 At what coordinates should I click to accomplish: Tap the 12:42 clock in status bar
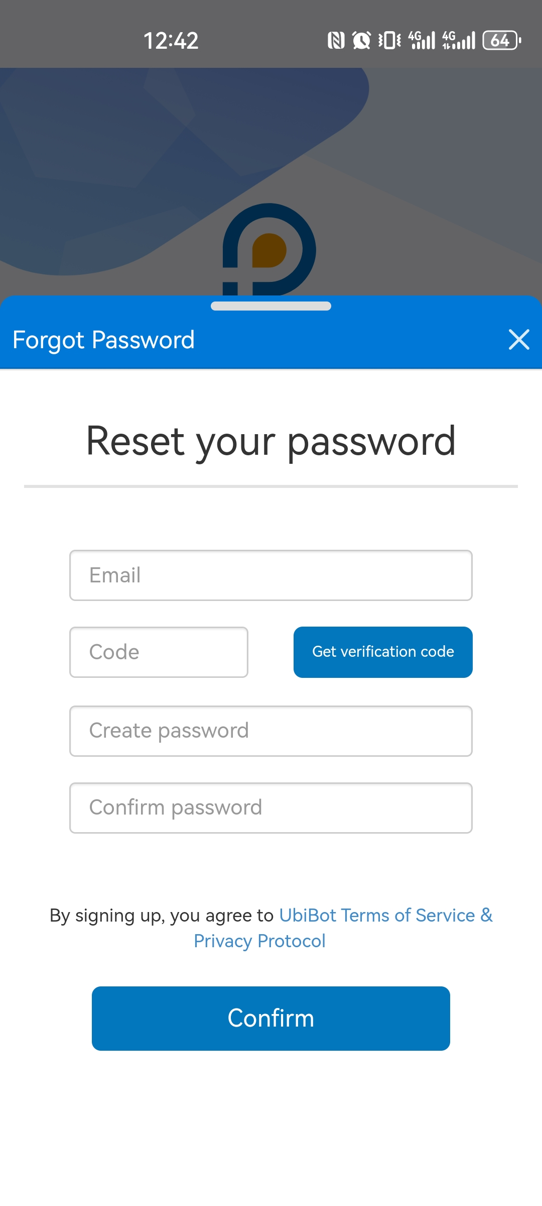pyautogui.click(x=171, y=41)
